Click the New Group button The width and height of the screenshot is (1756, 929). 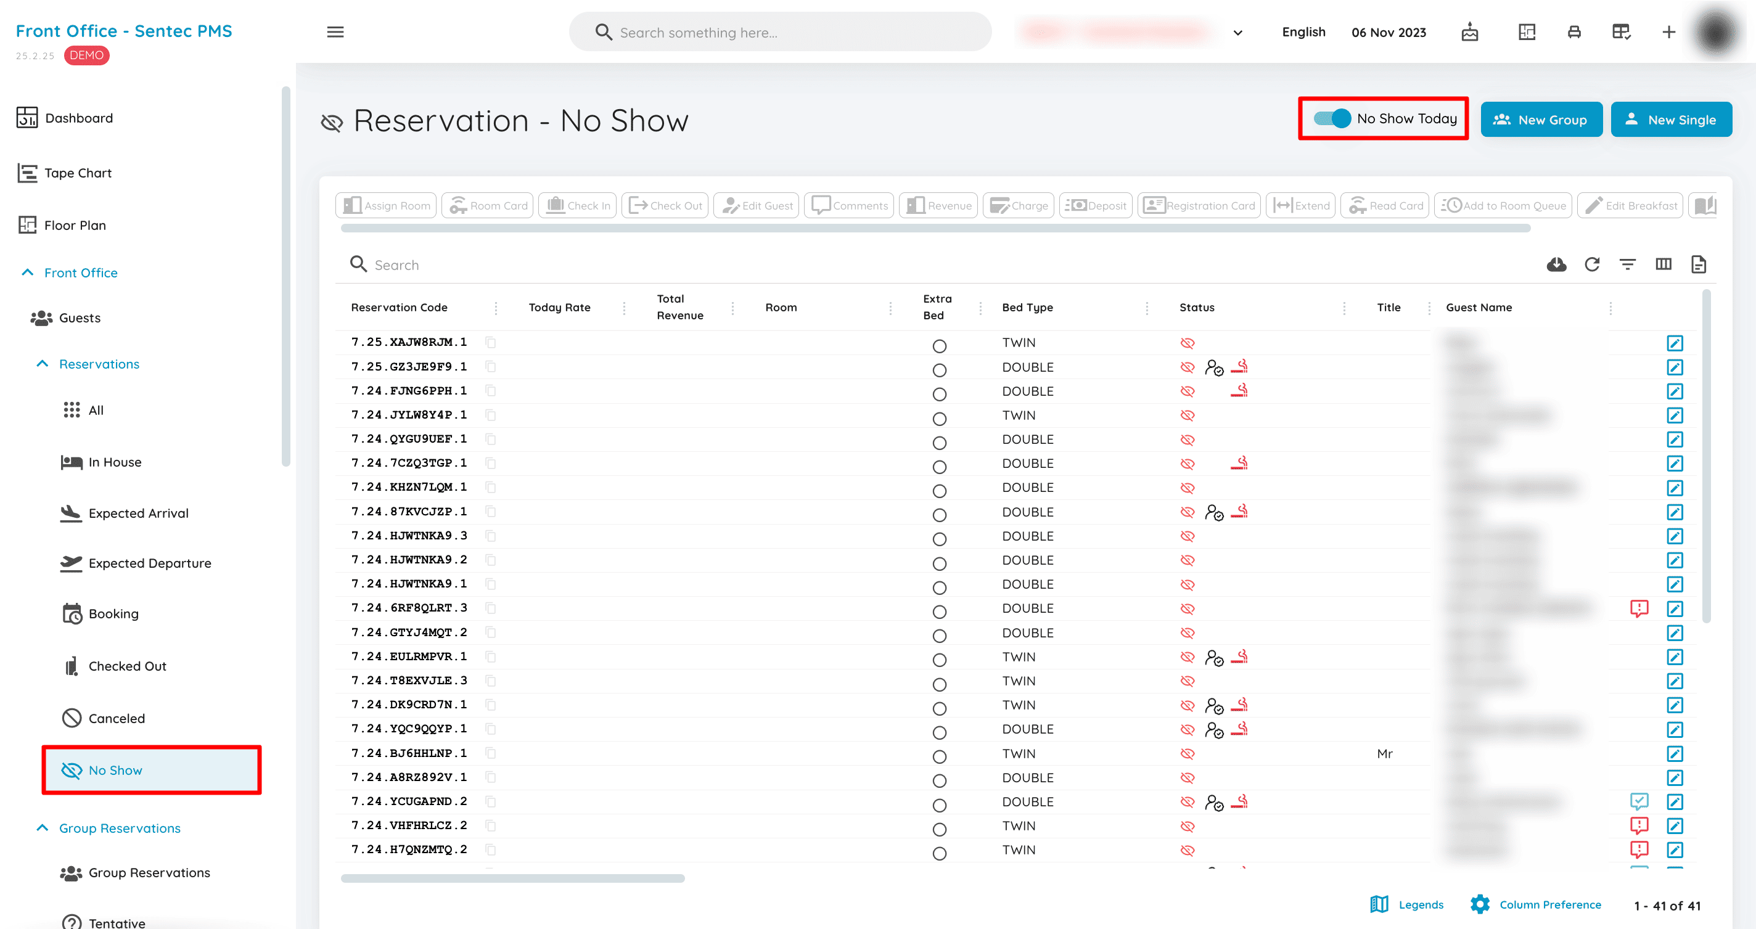1541,120
